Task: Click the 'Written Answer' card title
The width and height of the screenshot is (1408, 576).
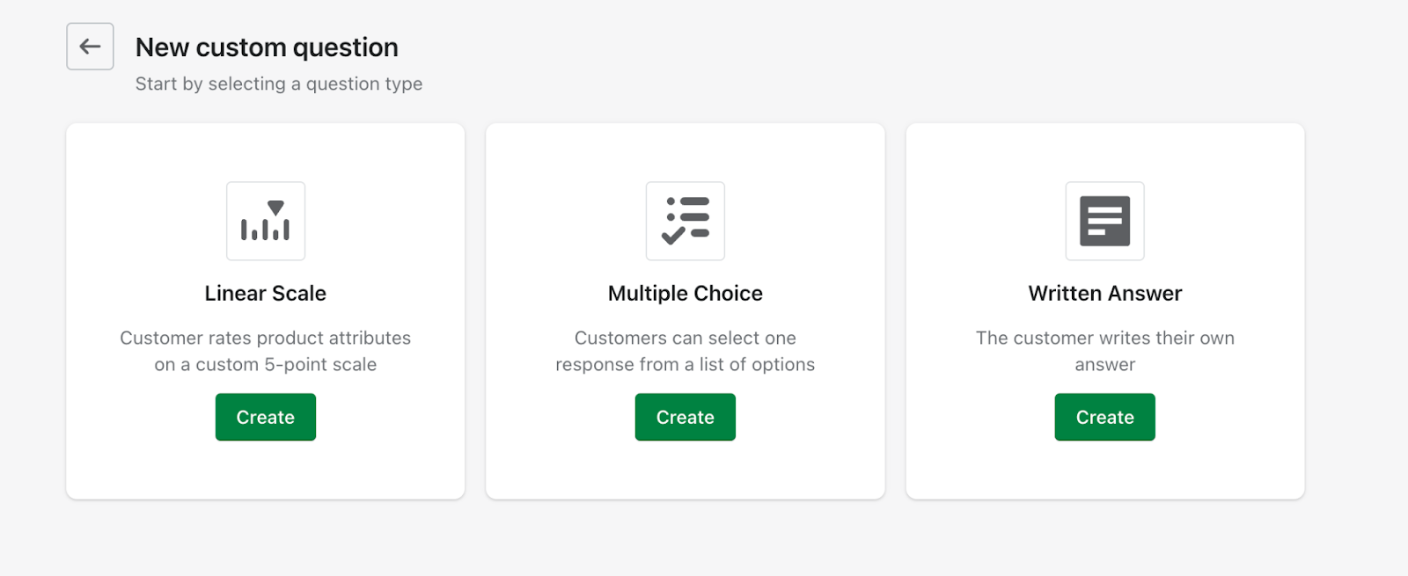Action: (1105, 294)
